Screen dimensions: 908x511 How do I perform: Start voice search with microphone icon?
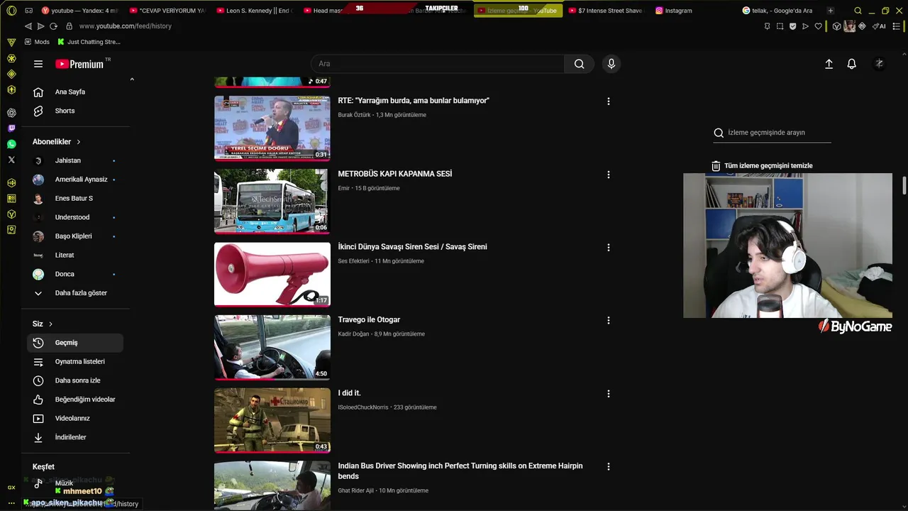pyautogui.click(x=611, y=64)
